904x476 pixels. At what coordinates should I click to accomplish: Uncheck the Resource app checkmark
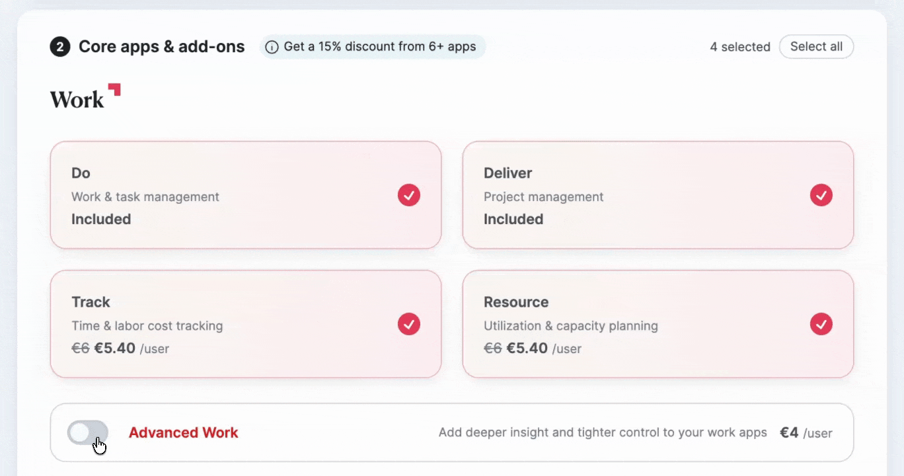pyautogui.click(x=821, y=324)
